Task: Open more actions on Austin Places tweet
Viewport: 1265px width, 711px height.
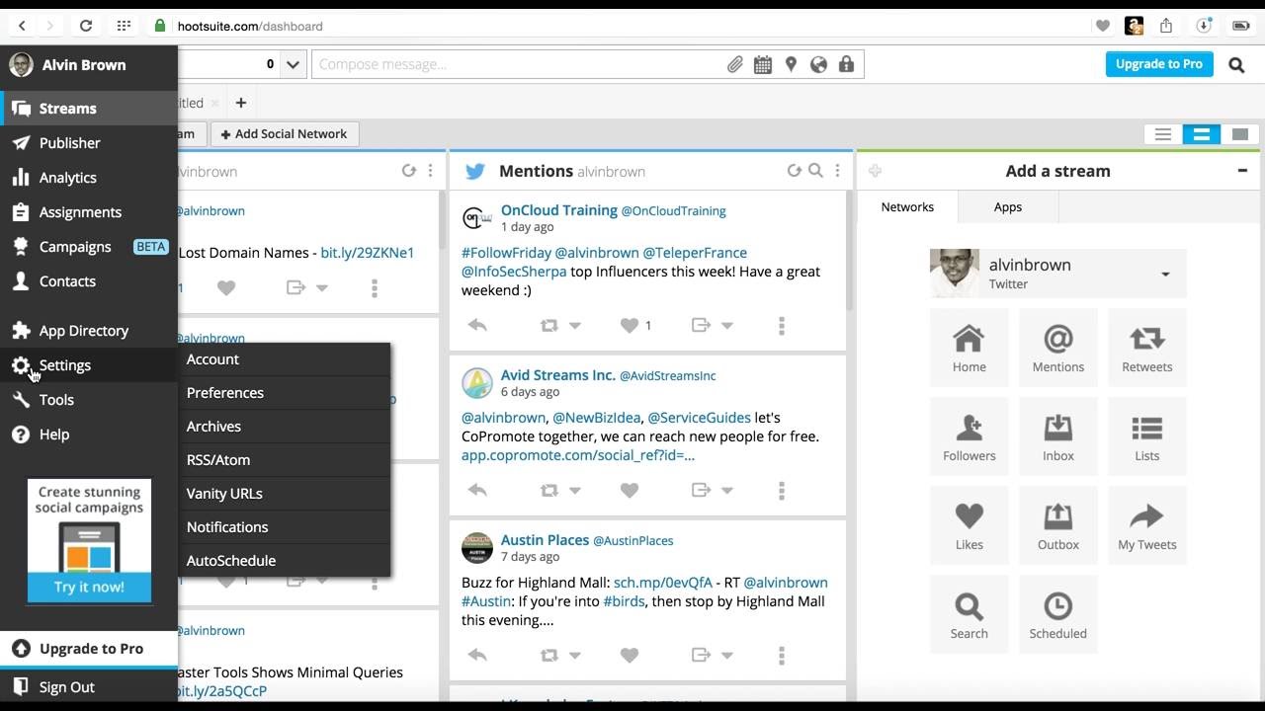Action: 782,655
